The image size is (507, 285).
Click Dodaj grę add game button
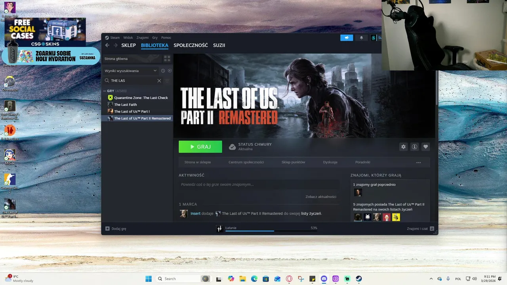pos(116,228)
